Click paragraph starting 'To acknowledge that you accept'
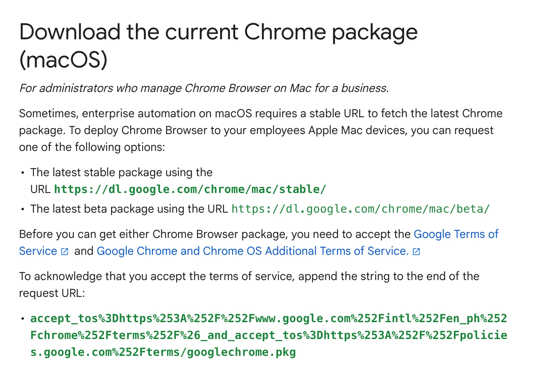The height and width of the screenshot is (372, 535). coord(249,285)
